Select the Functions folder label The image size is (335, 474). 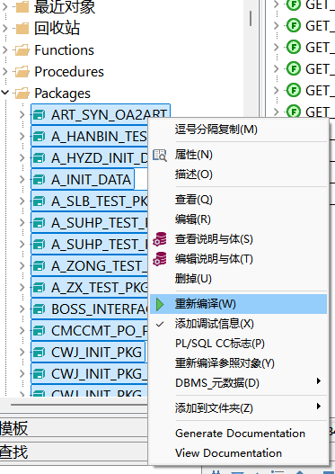[64, 50]
